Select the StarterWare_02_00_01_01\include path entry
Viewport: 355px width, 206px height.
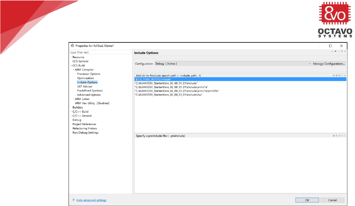tap(240, 83)
